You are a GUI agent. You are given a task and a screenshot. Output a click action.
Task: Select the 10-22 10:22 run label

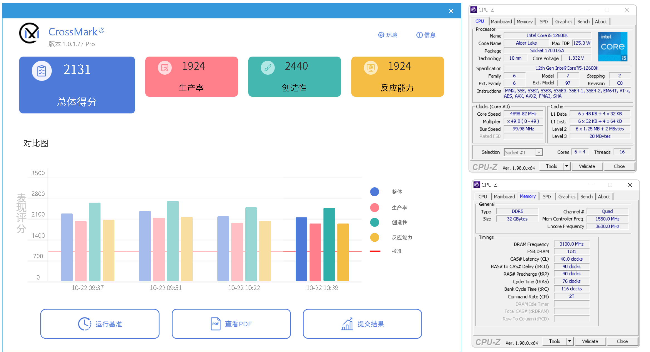coord(244,288)
